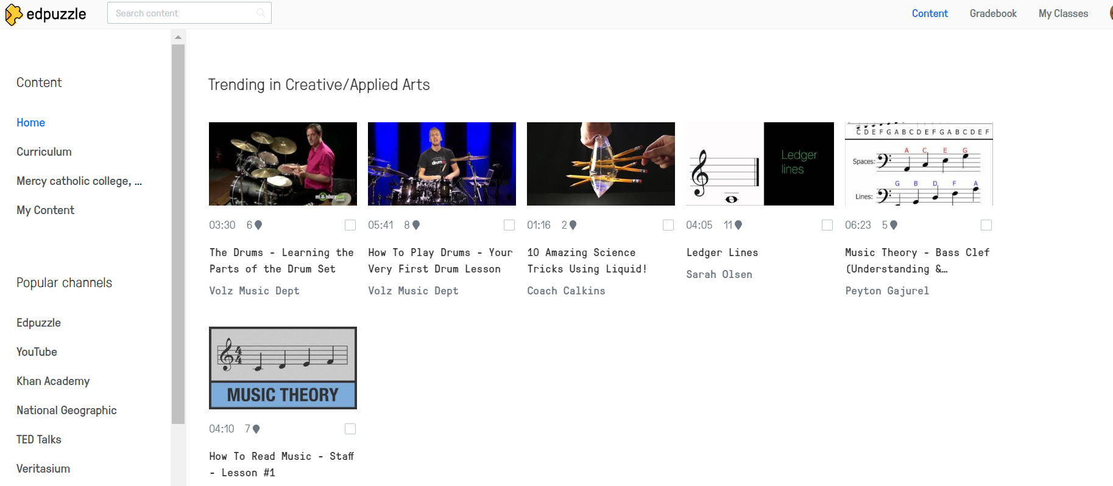Open the YouTube channel
Screen dimensions: 1113x486
coord(37,352)
